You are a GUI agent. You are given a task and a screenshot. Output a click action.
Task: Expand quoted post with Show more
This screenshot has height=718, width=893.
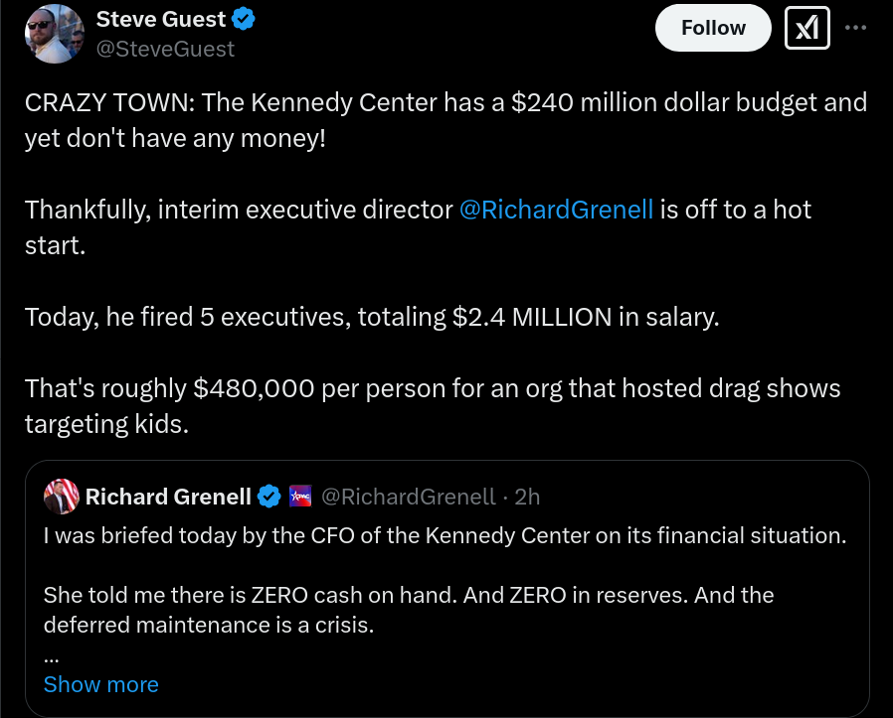pyautogui.click(x=100, y=684)
